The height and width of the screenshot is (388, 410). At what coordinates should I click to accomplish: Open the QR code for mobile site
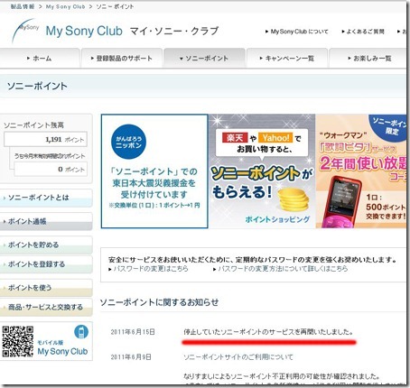pyautogui.click(x=18, y=341)
